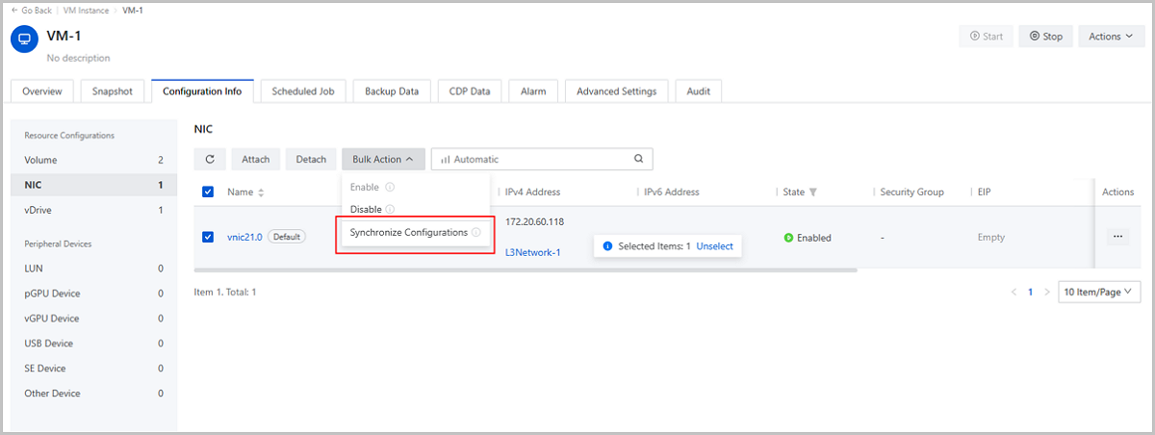Click the search magnifier icon
Screen dimensions: 1155x435
click(x=638, y=160)
